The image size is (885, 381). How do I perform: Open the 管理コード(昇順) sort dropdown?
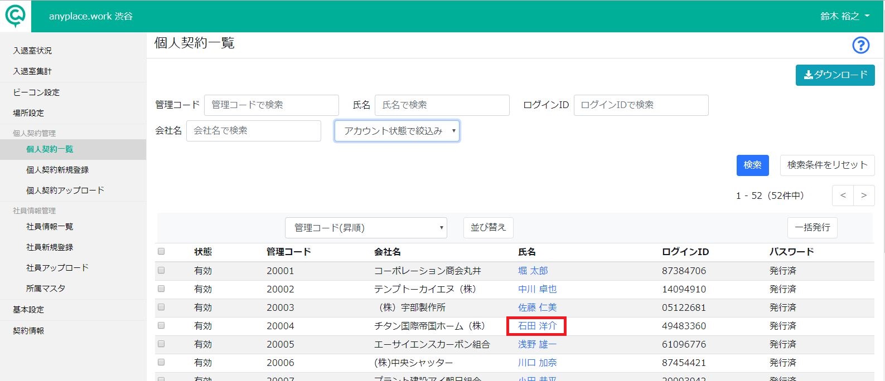[366, 228]
